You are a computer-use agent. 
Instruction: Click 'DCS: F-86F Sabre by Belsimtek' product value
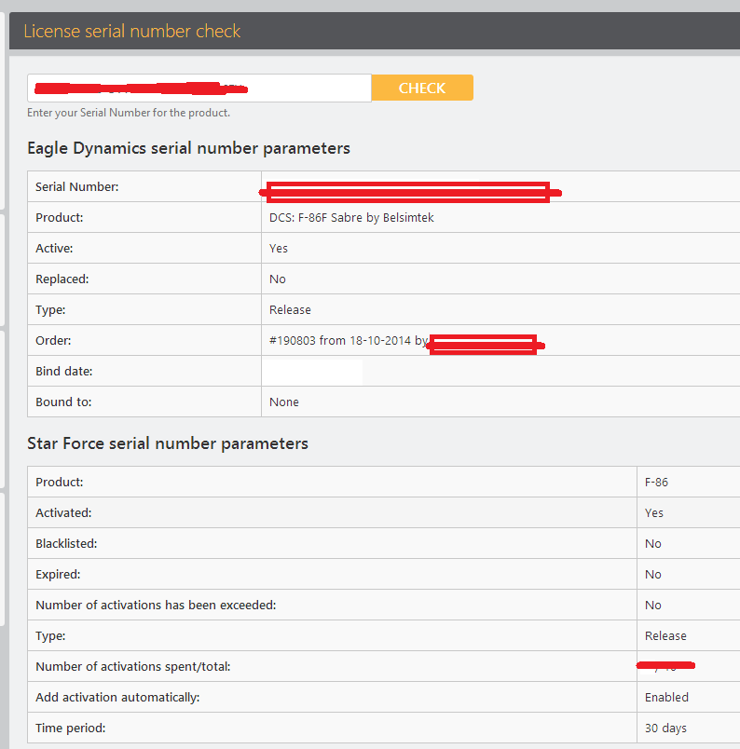coord(351,218)
